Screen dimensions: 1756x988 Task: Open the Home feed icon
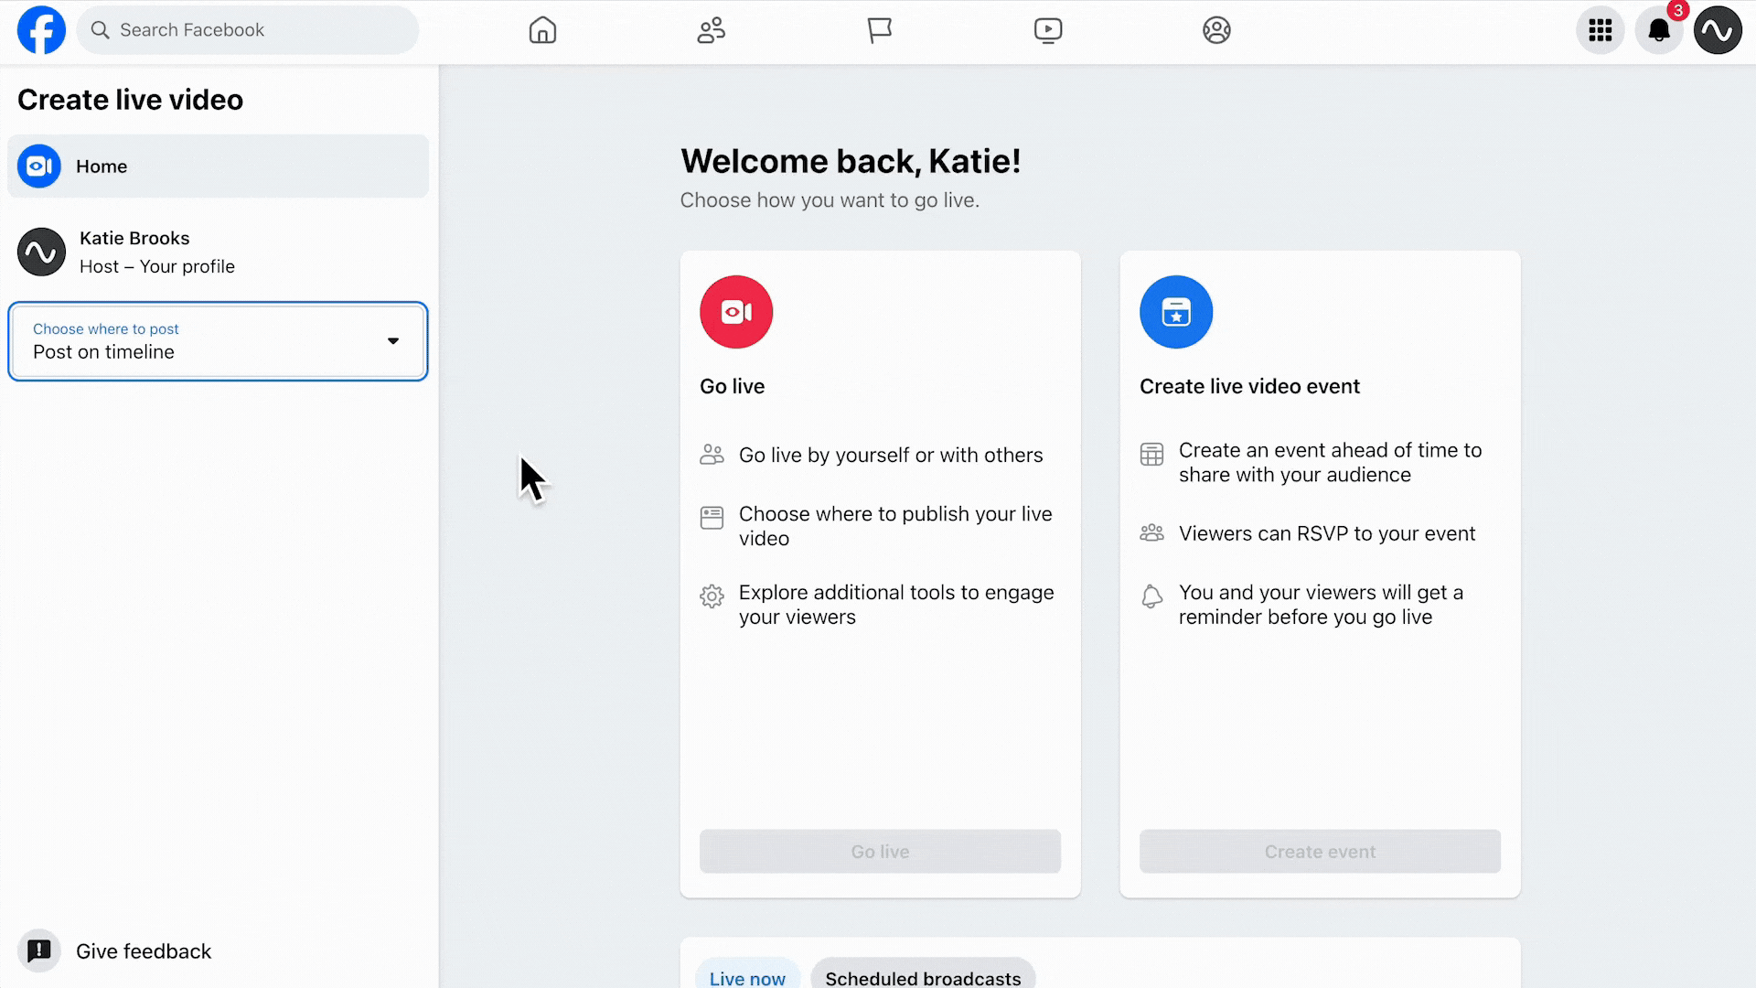click(542, 30)
